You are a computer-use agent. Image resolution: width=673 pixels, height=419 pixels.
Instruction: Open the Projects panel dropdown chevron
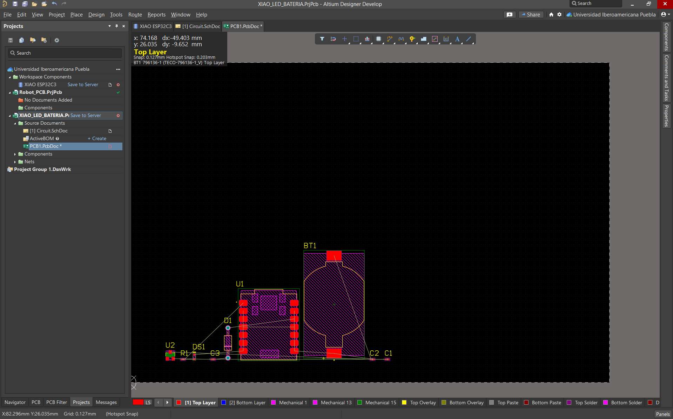point(109,26)
